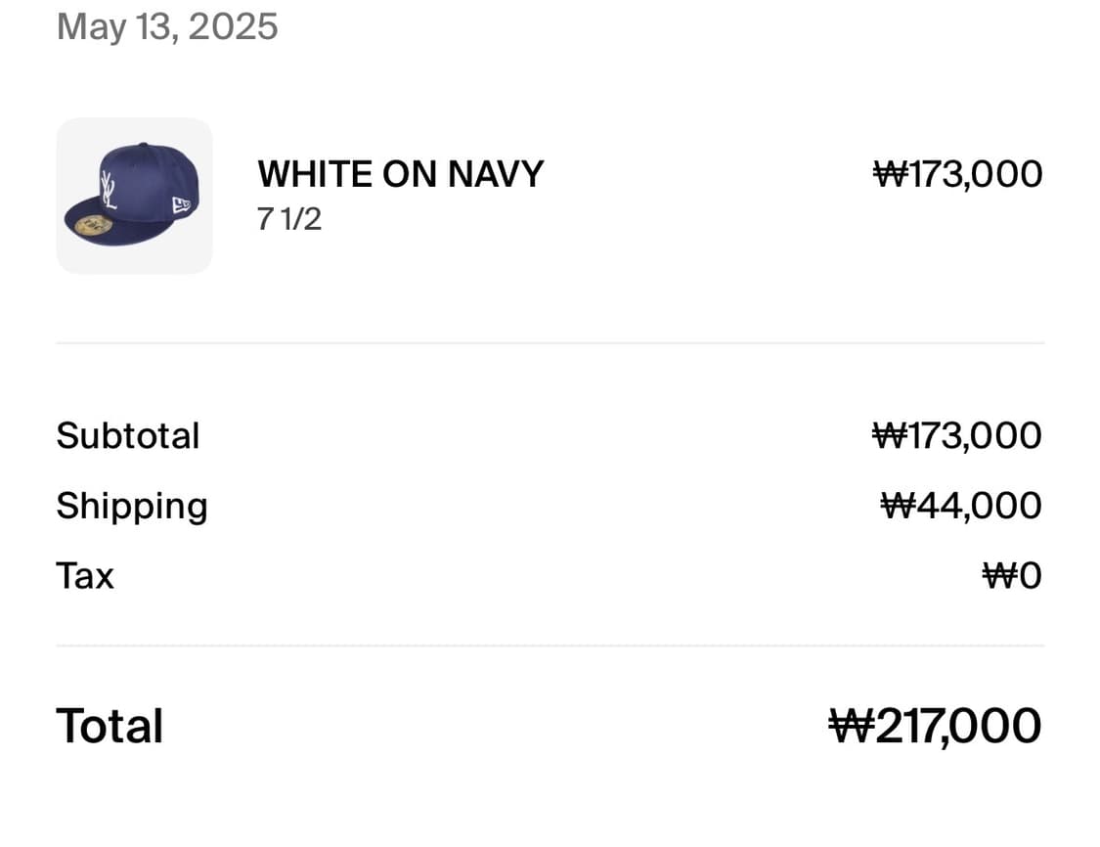Click the white logo on the cap

coord(108,190)
